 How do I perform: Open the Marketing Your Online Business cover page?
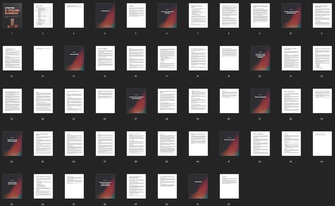coord(12,144)
